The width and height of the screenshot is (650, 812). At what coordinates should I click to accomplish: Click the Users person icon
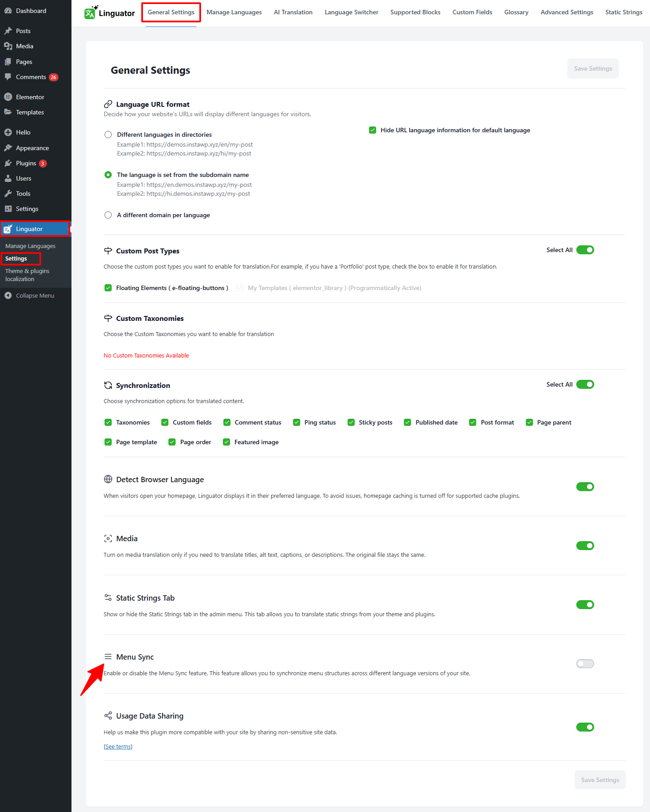(8, 178)
